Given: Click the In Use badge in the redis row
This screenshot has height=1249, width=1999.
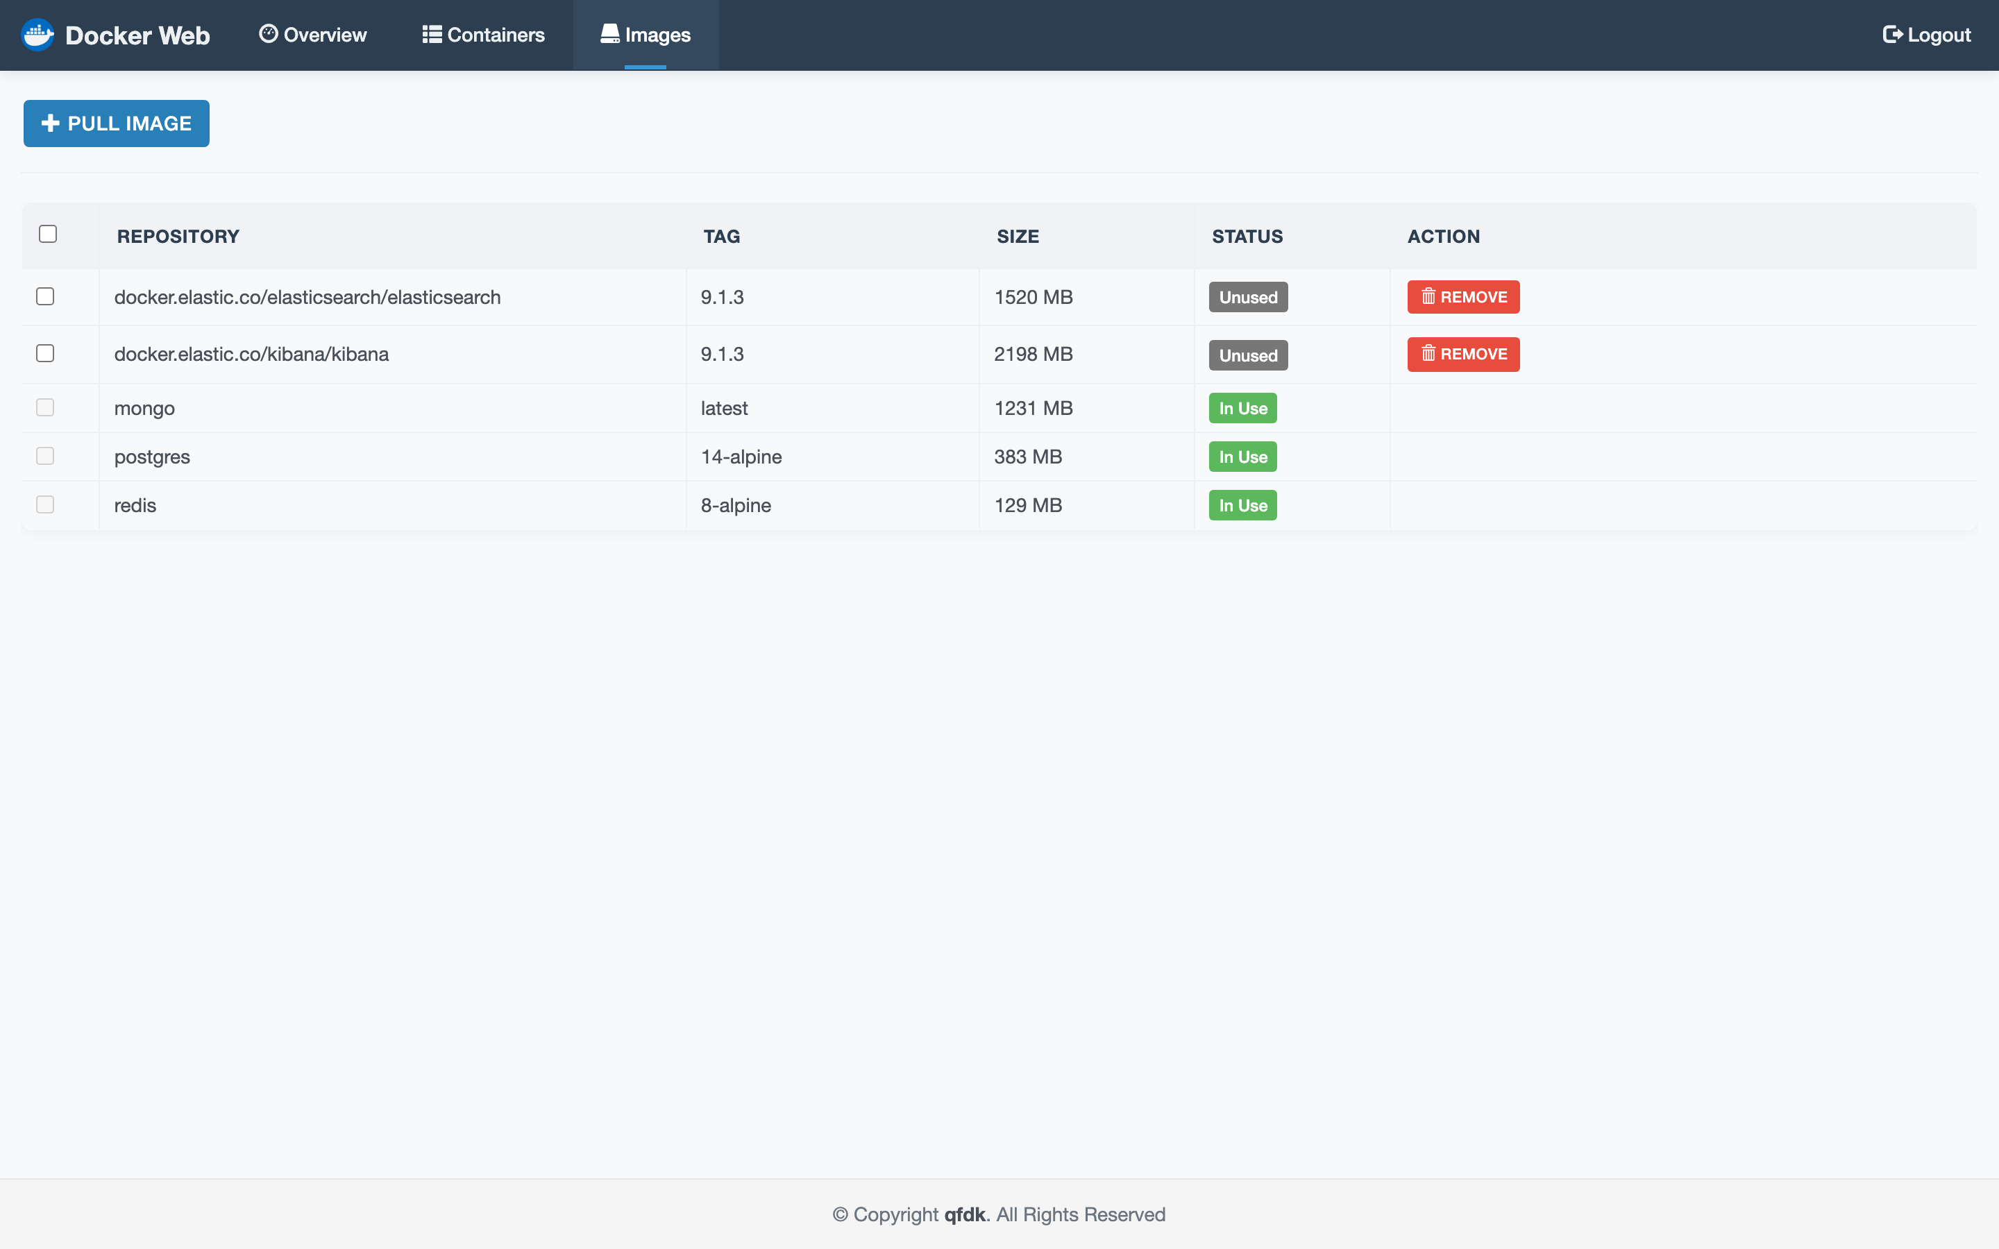Looking at the screenshot, I should [x=1243, y=506].
